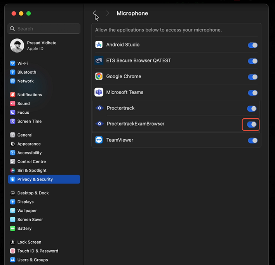
Task: Click the Battery icon
Action: coord(13,229)
